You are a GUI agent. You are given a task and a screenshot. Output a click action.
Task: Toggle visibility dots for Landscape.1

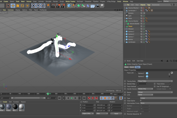pyautogui.click(x=143, y=11)
